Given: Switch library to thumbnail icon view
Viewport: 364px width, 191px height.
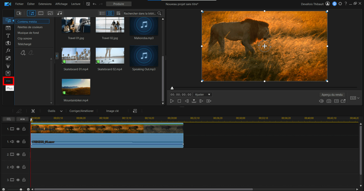Looking at the screenshot, I should coord(110,13).
